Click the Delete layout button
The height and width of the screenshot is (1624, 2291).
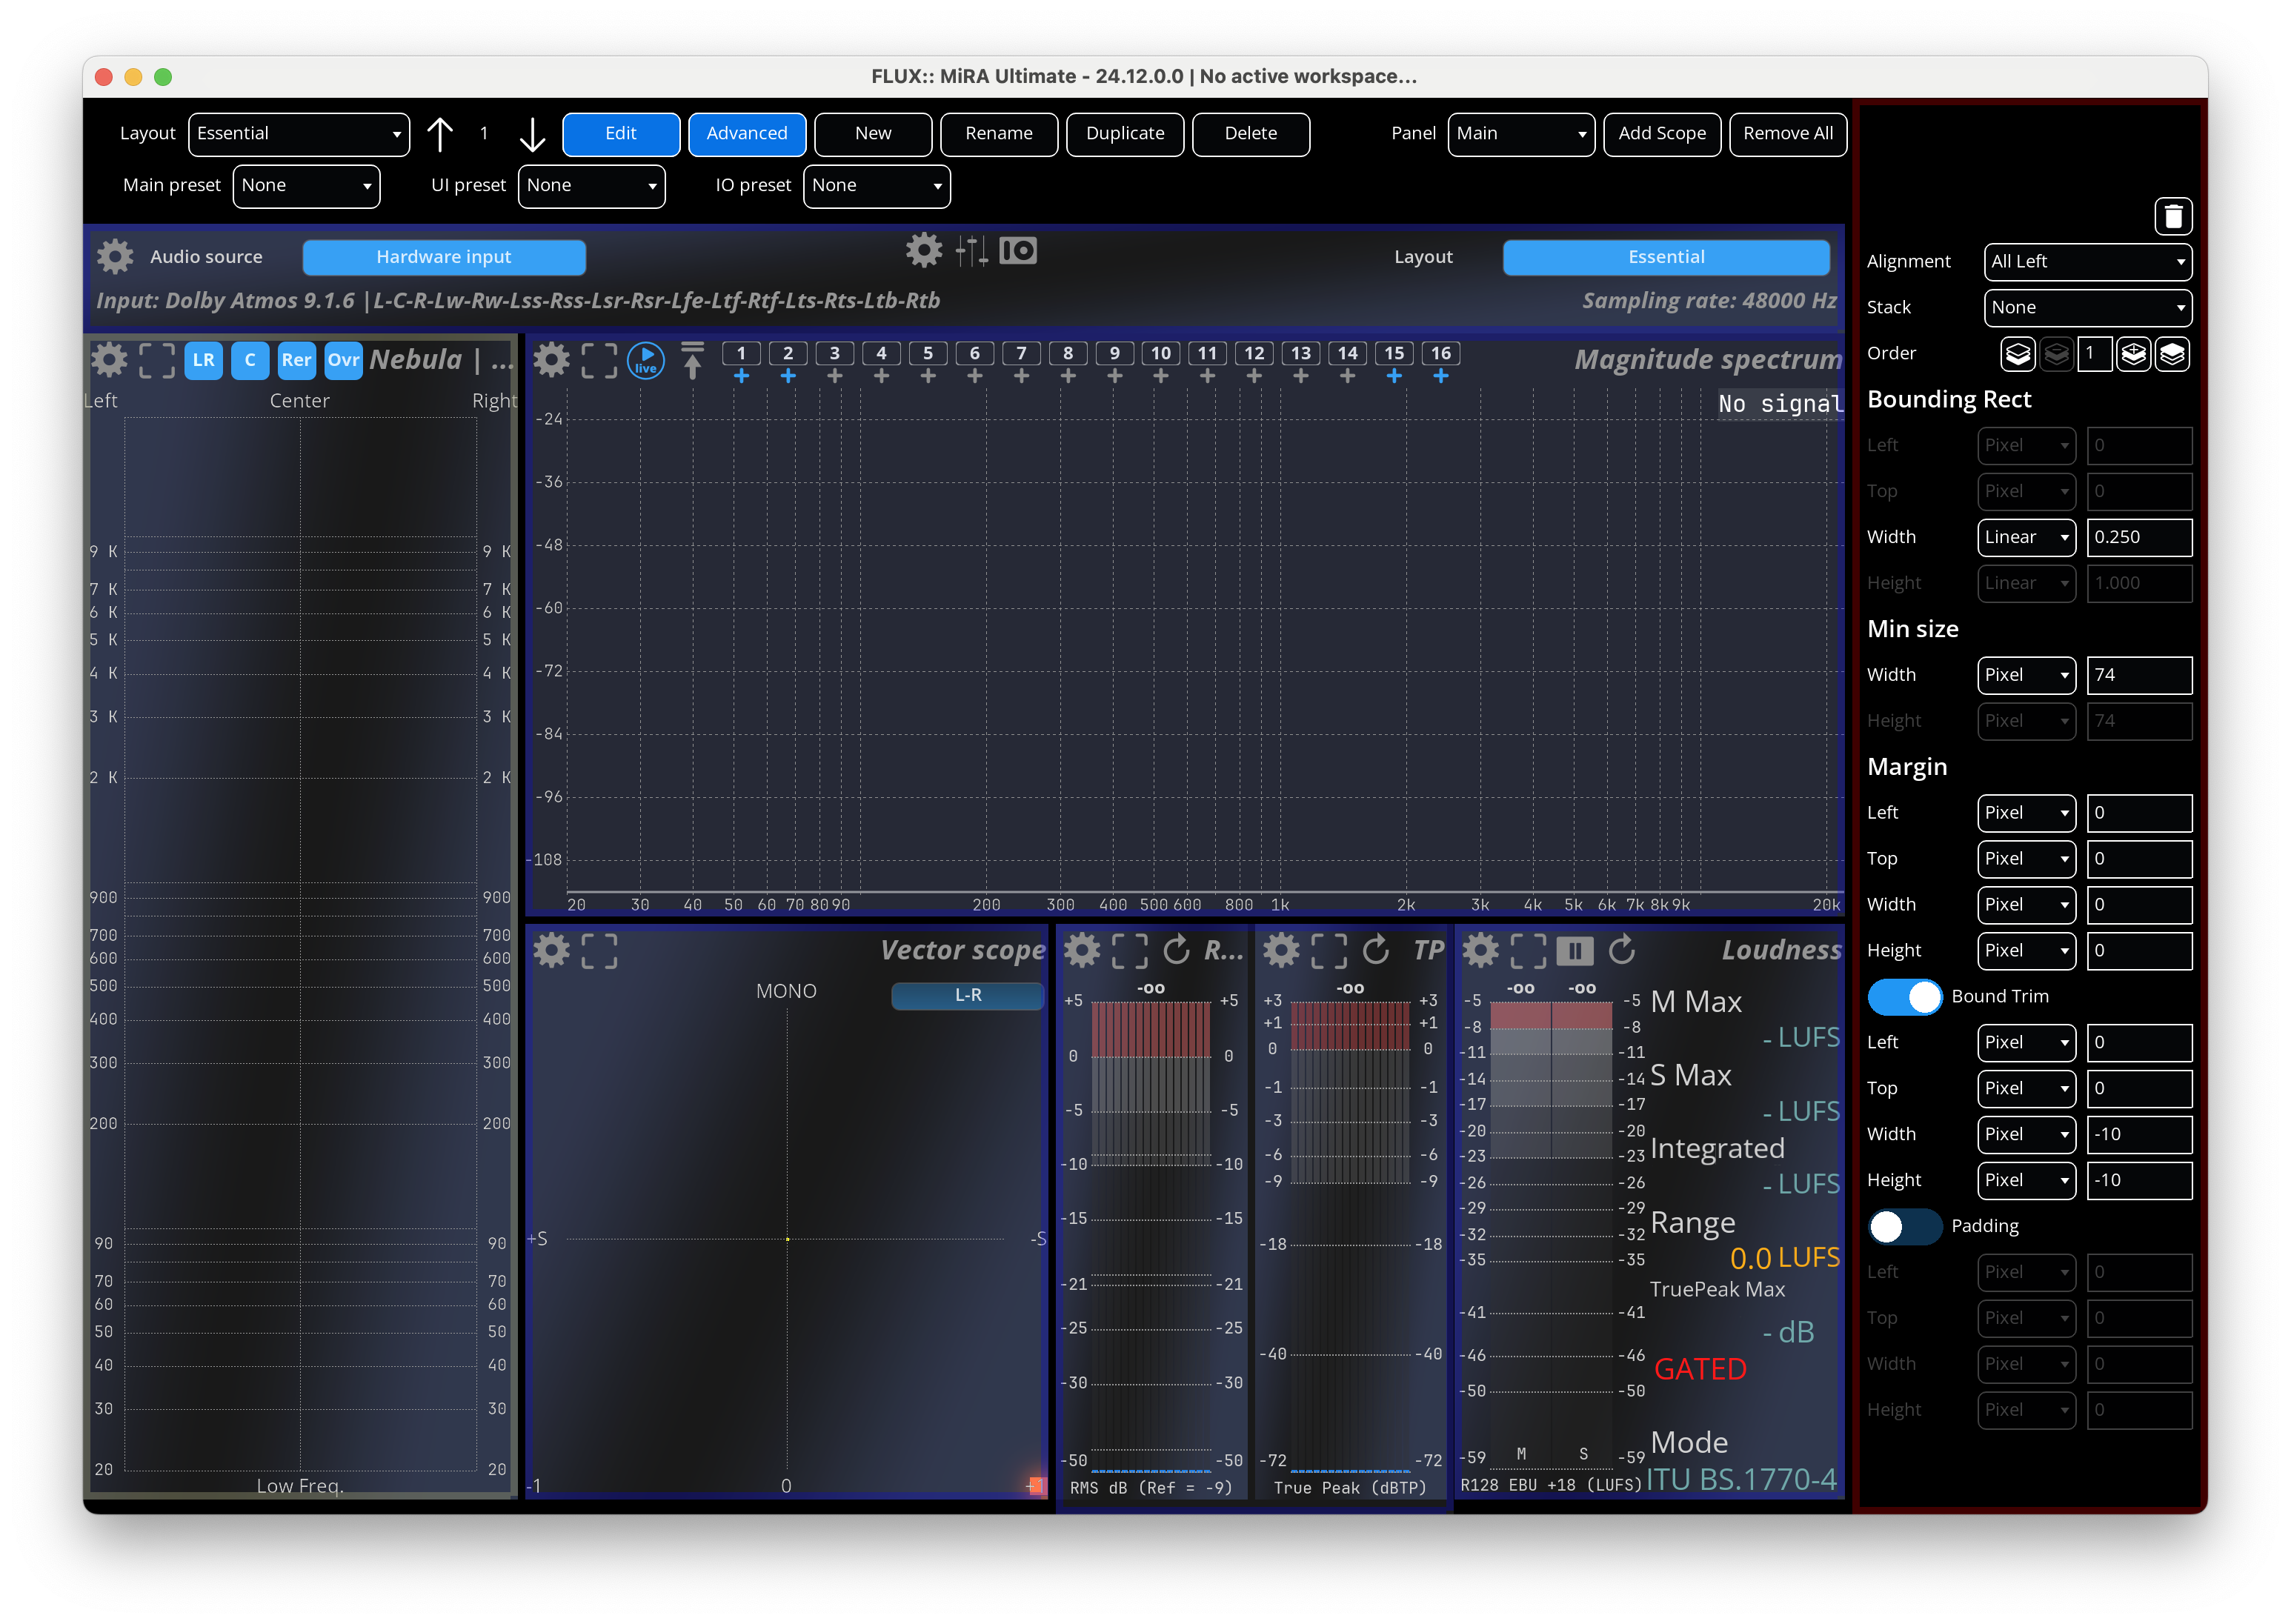(1250, 134)
